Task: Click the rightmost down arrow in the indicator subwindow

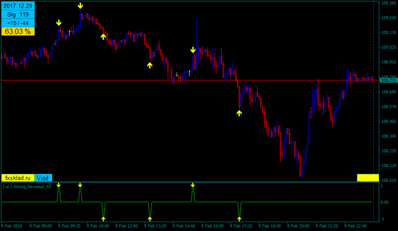Action: pos(193,185)
